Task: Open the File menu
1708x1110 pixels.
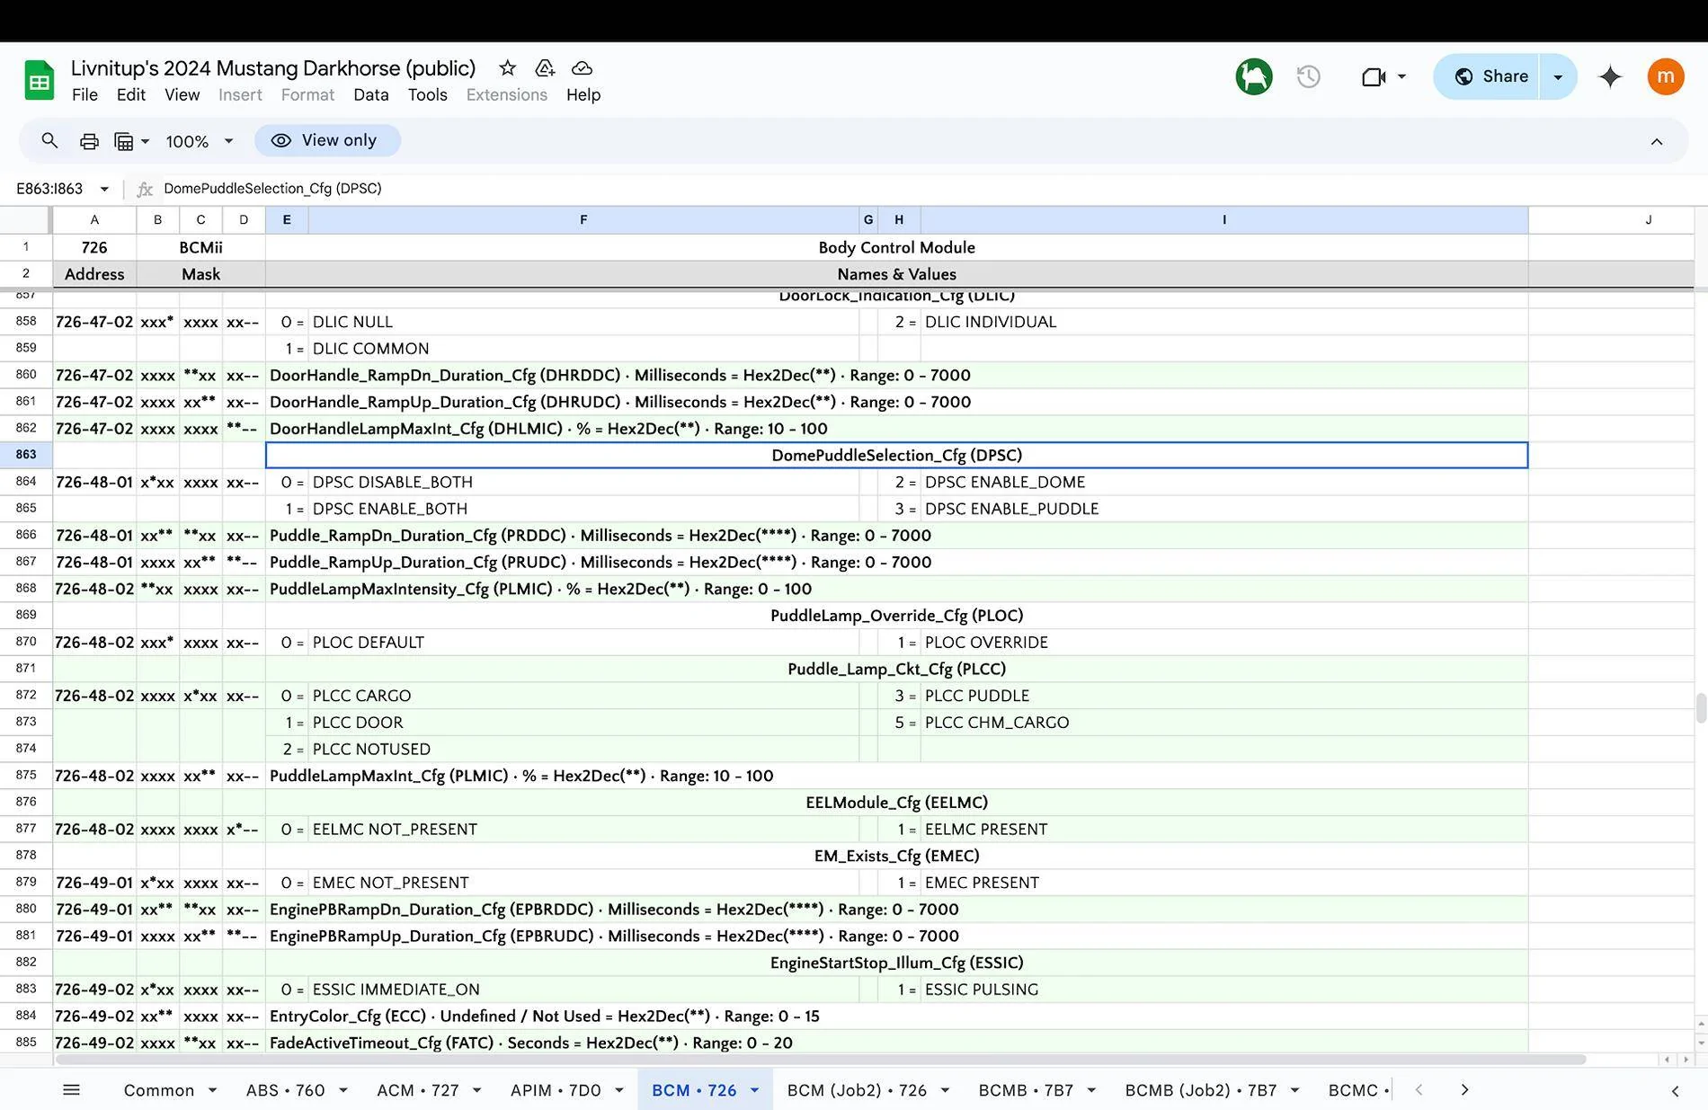Action: tap(85, 94)
